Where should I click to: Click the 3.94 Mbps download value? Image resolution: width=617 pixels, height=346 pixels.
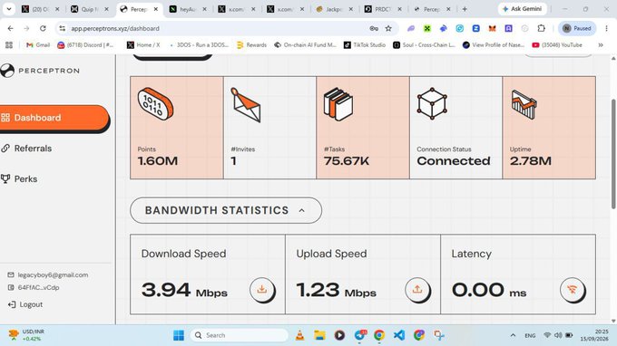coord(184,290)
